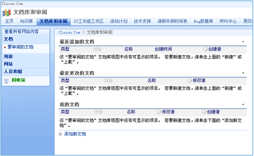The height and width of the screenshot is (156, 254).
Task: Select the 修改者 radio in 最近更改的文档
Action: 190,81
